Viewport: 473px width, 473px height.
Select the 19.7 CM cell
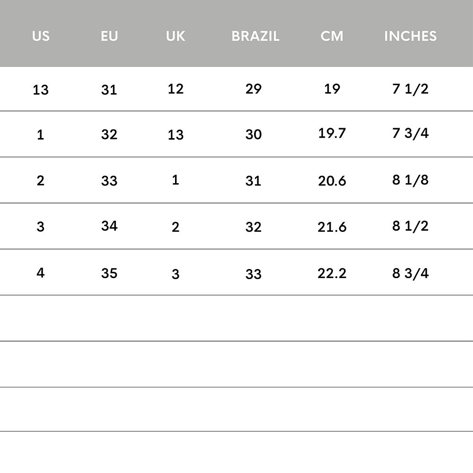click(332, 133)
